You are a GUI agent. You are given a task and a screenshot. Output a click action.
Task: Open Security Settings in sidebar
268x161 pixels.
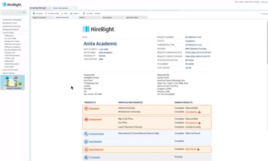13,50
